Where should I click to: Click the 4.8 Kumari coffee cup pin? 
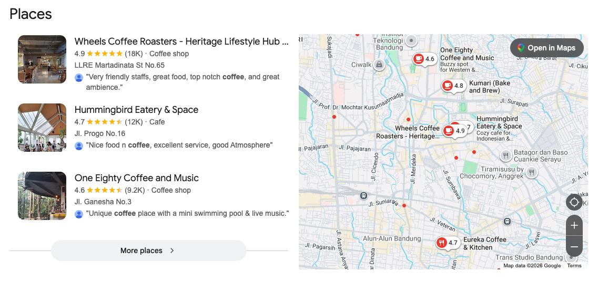(x=453, y=86)
